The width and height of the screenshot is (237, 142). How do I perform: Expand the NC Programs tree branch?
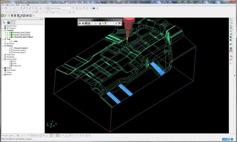[x=3, y=28]
